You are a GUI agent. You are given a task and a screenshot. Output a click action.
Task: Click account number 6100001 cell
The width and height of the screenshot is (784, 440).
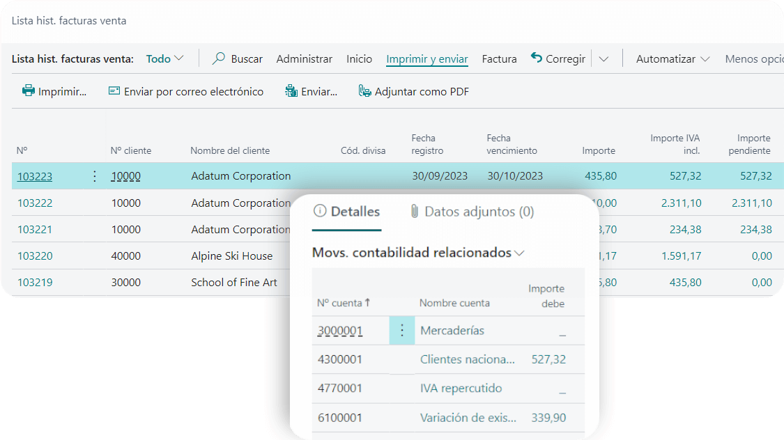(x=339, y=418)
